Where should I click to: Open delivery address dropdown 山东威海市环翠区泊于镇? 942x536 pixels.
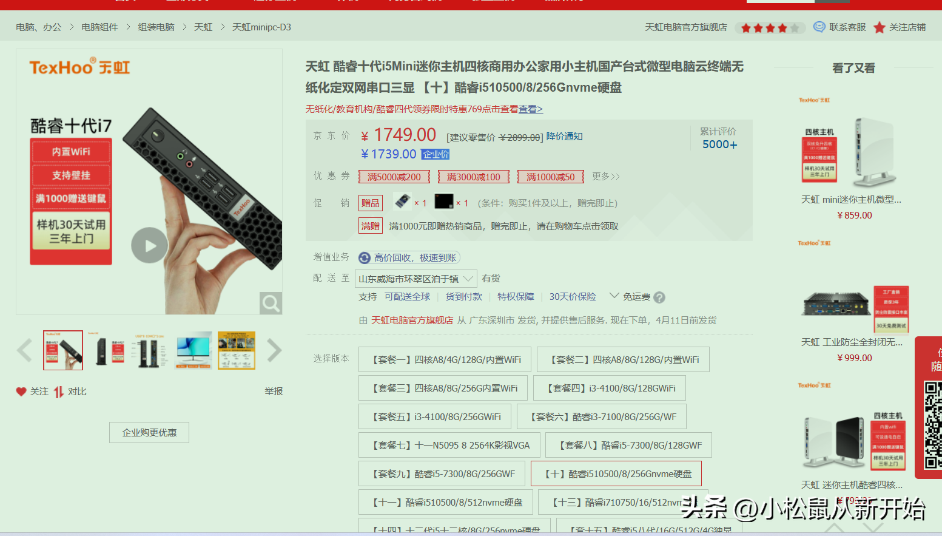tap(416, 279)
